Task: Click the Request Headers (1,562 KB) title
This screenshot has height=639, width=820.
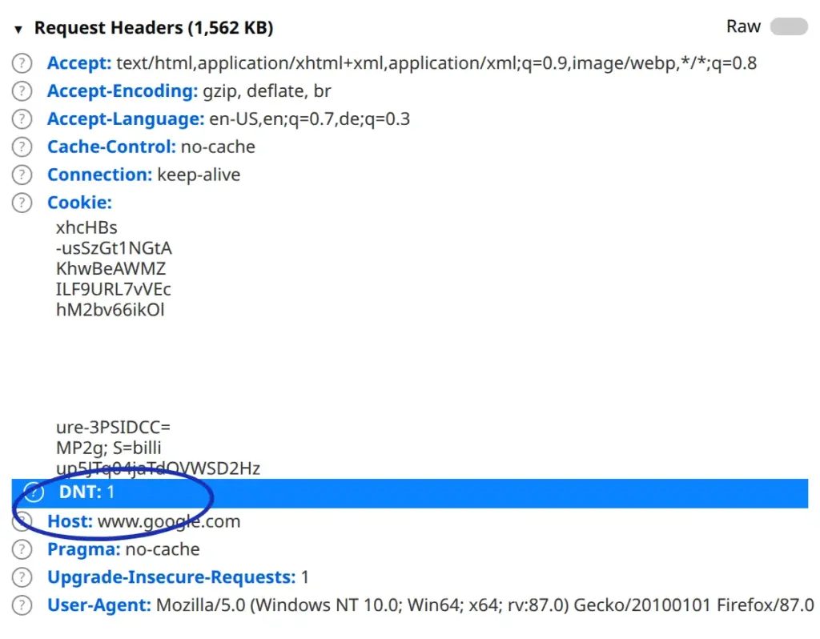Action: 154,28
